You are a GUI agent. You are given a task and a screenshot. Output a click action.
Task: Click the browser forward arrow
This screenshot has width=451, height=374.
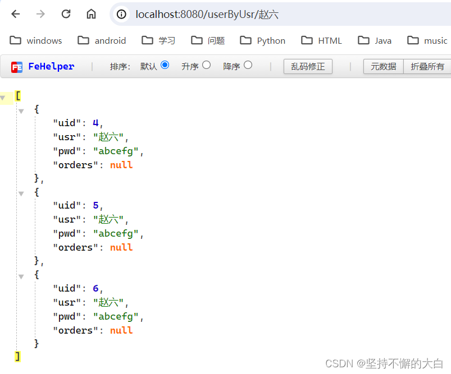(x=40, y=14)
